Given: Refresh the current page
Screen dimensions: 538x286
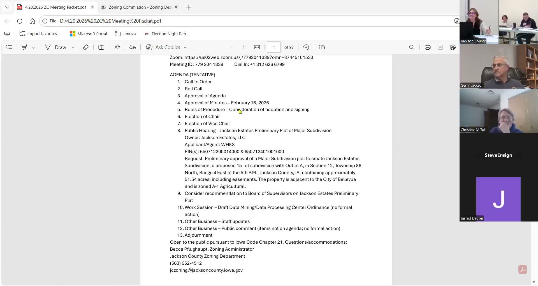Looking at the screenshot, I should [x=20, y=21].
